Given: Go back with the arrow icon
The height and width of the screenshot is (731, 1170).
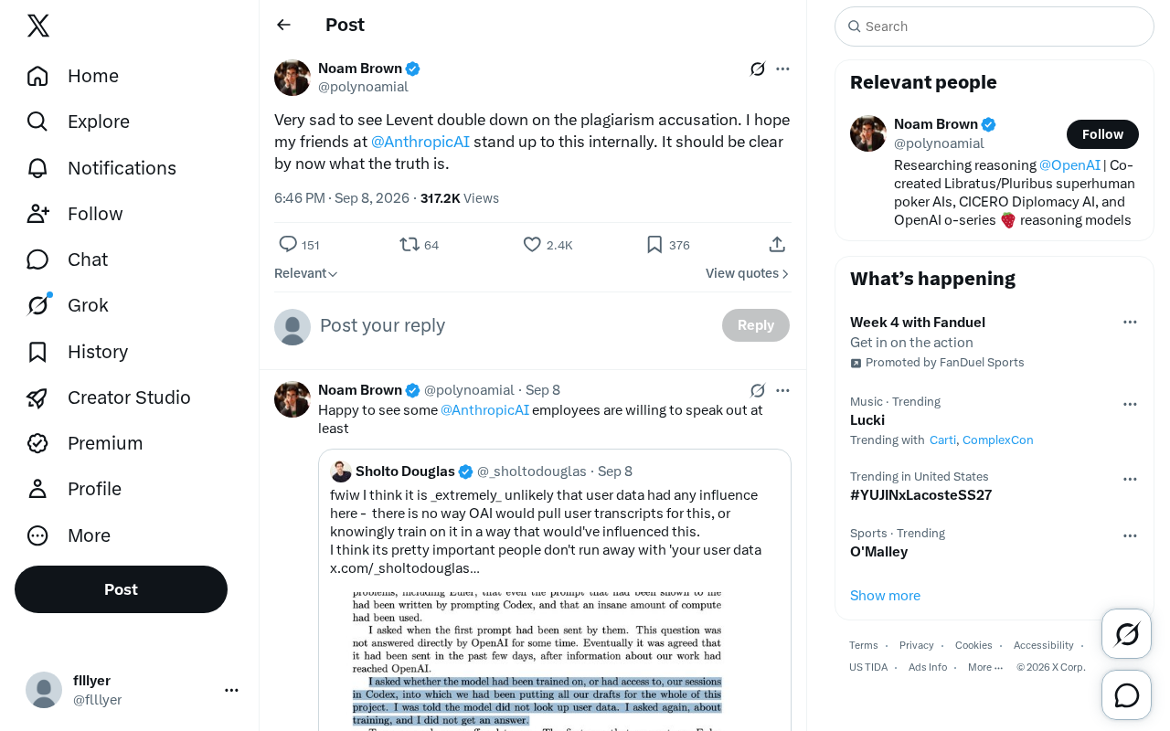Looking at the screenshot, I should pos(284,25).
